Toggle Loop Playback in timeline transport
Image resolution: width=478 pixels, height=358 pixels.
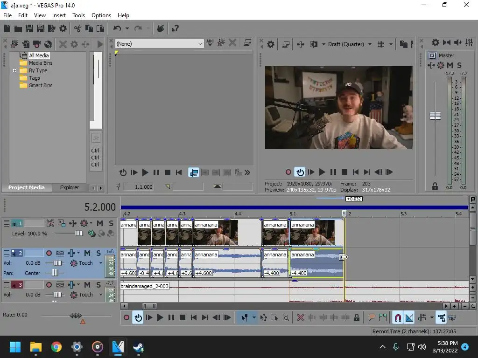[x=138, y=318]
